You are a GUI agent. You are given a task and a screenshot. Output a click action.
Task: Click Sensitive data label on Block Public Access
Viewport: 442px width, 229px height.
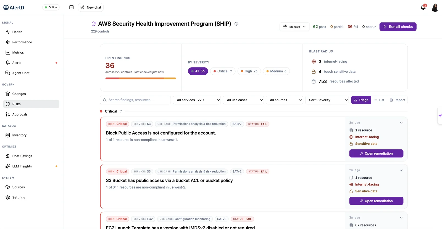(366, 144)
